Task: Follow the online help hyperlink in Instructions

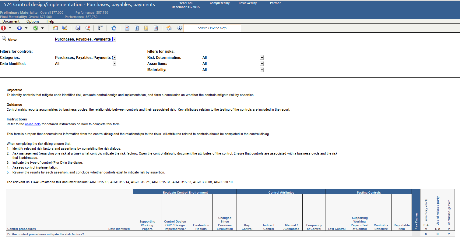Action: click(33, 124)
